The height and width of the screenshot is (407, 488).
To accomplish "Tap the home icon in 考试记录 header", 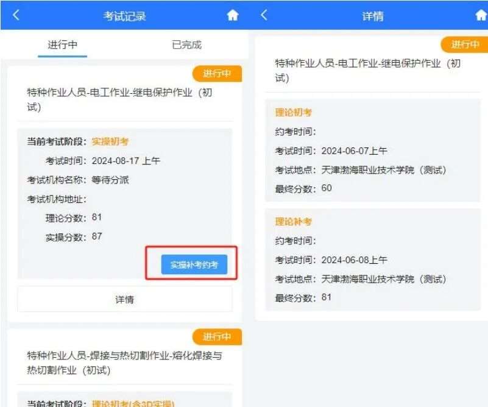I will [x=234, y=15].
